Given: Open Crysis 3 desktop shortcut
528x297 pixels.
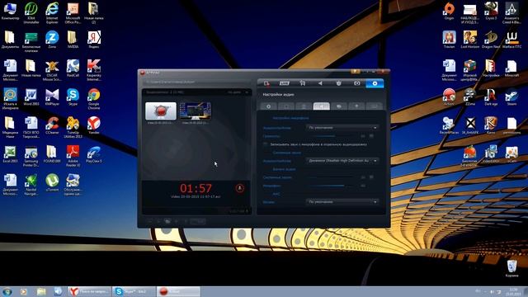Looking at the screenshot, I should click(x=491, y=11).
